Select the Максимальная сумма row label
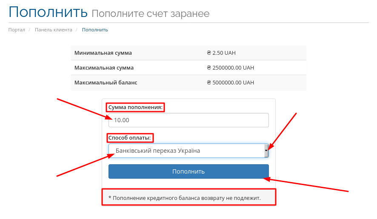The height and width of the screenshot is (219, 377). tap(104, 68)
